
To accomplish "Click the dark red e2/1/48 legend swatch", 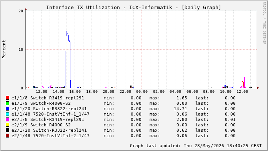I will pyautogui.click(x=7, y=136).
